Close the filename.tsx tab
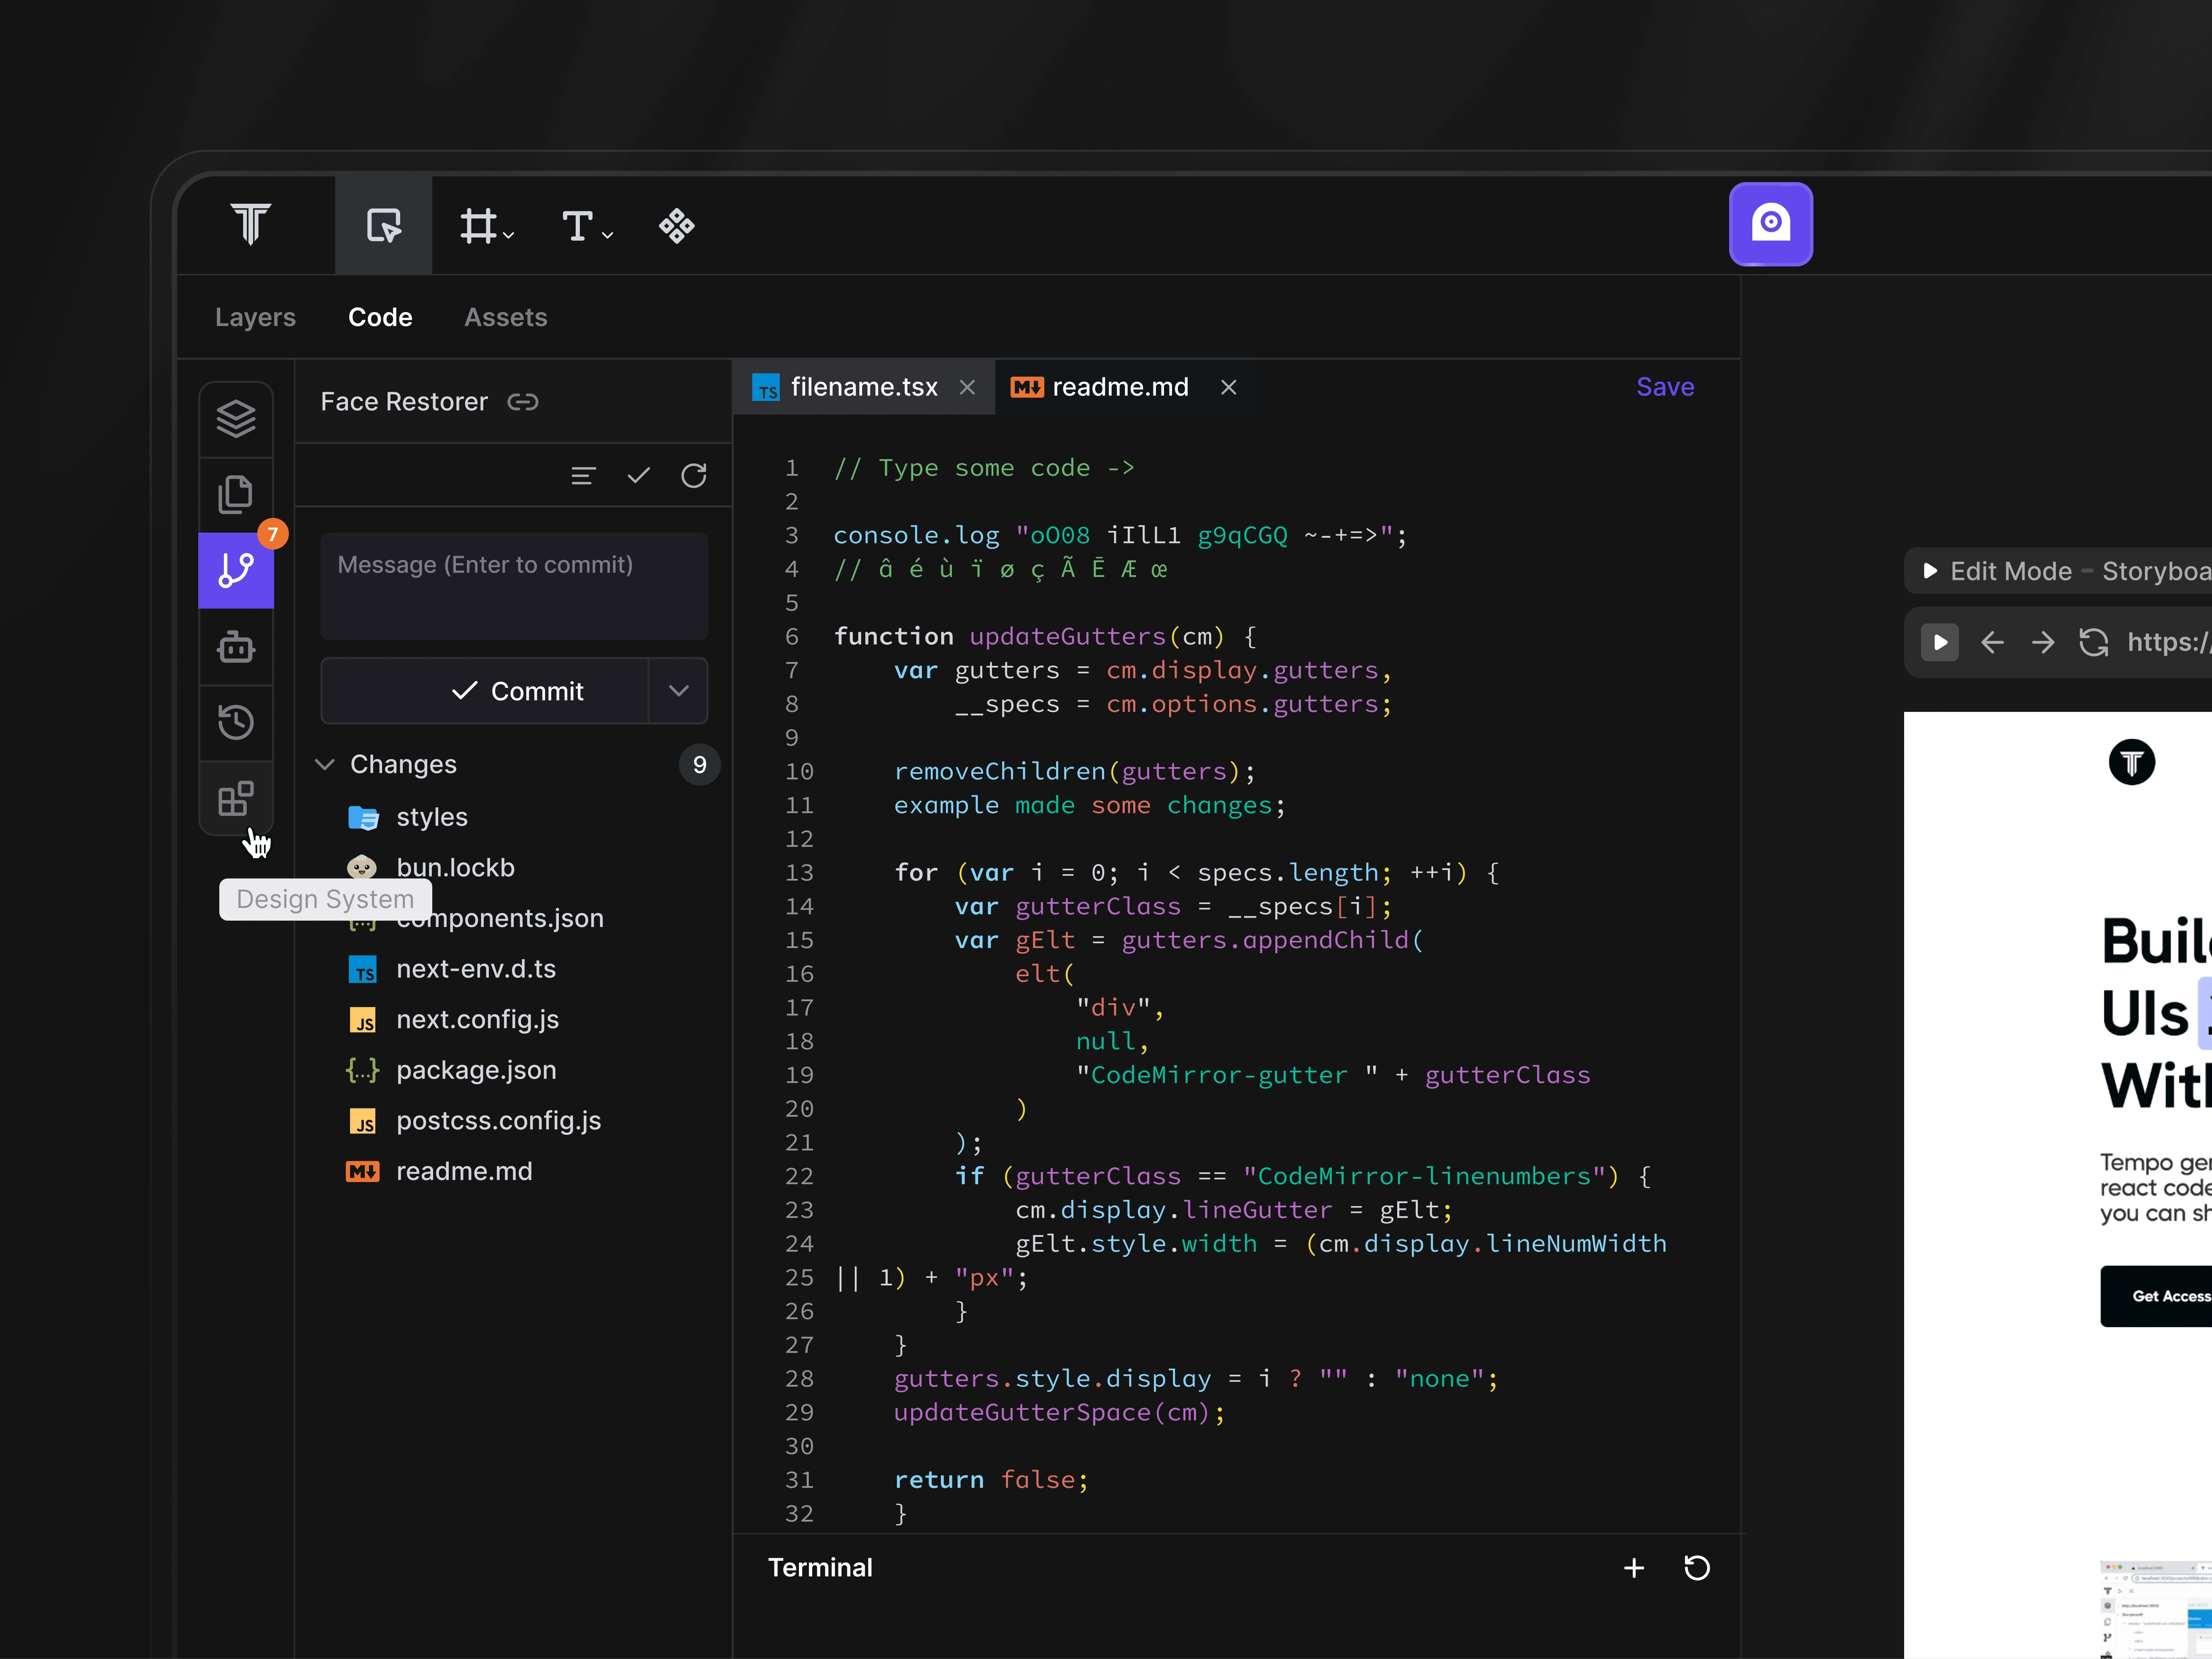Viewport: 2212px width, 1659px height. (967, 387)
